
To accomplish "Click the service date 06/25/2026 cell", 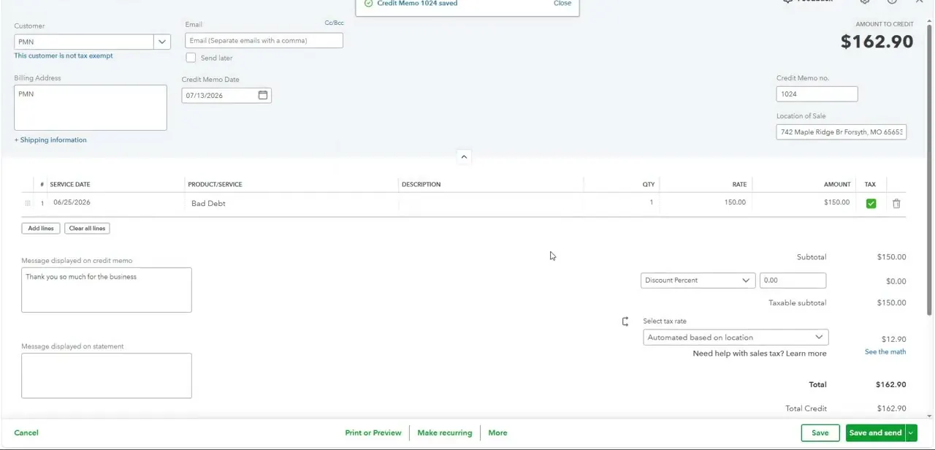I will (117, 203).
